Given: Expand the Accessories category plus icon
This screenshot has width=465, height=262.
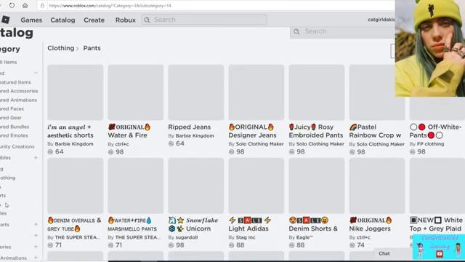Looking at the screenshot, I should click(36, 247).
